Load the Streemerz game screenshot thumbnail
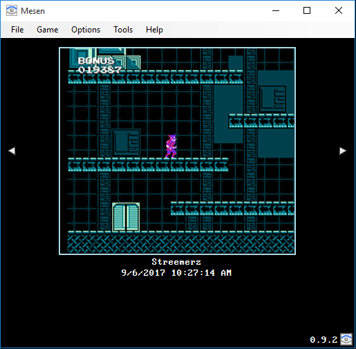The height and width of the screenshot is (349, 356). pyautogui.click(x=177, y=151)
